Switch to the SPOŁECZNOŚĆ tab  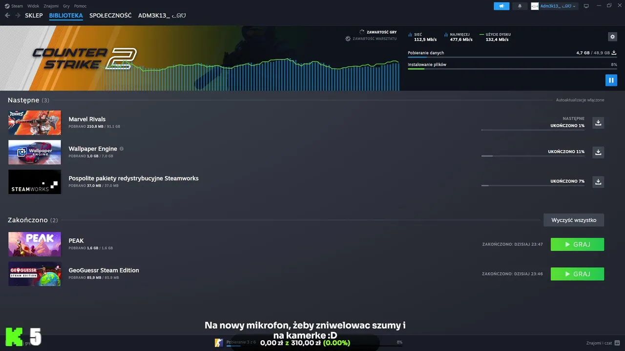[110, 16]
